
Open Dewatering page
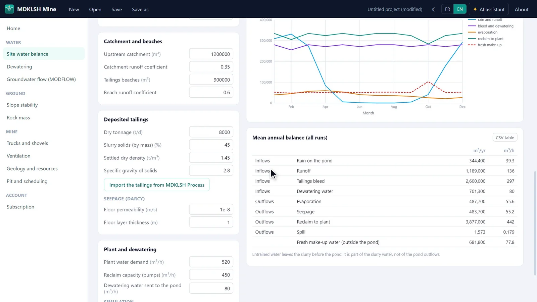pos(44,66)
